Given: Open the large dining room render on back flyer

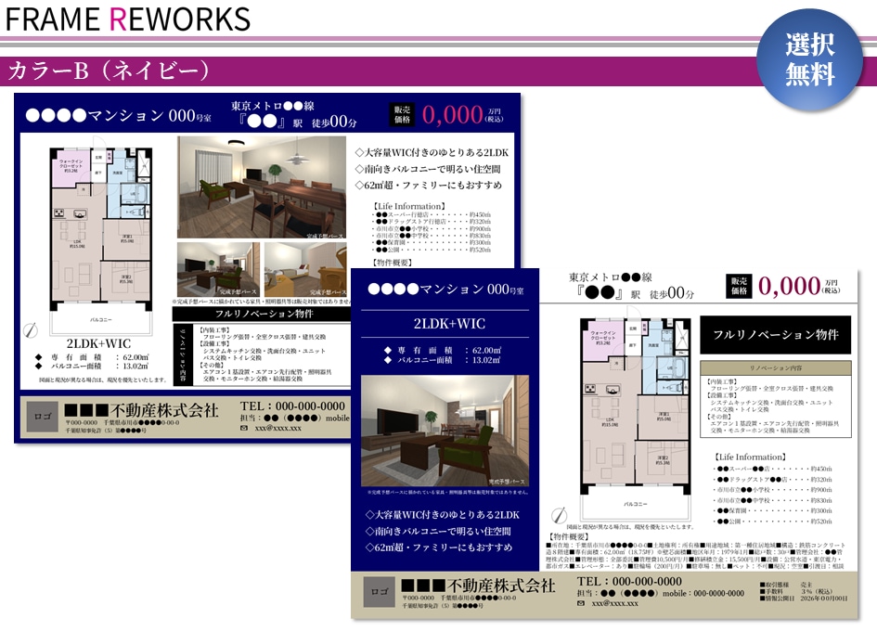Looking at the screenshot, I should 262,187.
